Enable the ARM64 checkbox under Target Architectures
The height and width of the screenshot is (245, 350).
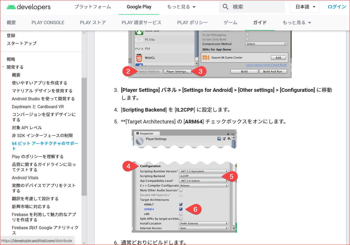coord(181,209)
